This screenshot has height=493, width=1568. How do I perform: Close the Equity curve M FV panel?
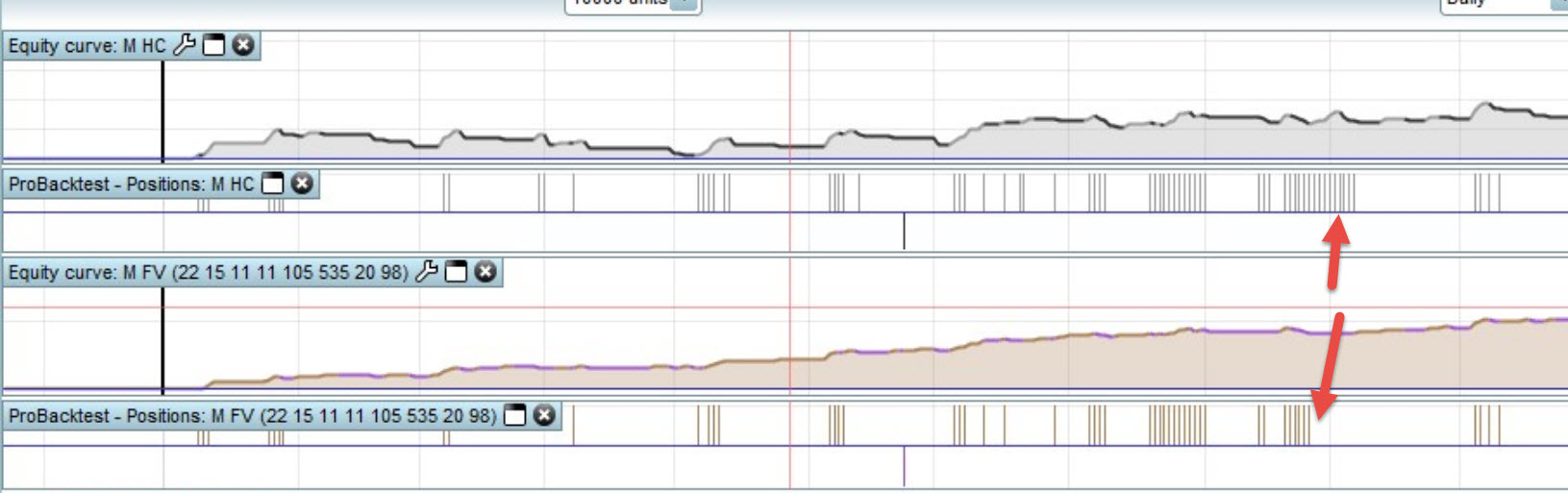click(x=485, y=272)
